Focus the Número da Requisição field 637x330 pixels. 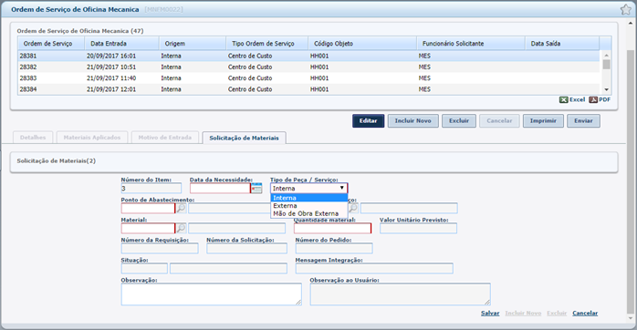coord(160,248)
